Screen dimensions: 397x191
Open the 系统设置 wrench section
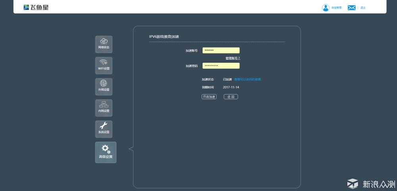point(104,129)
